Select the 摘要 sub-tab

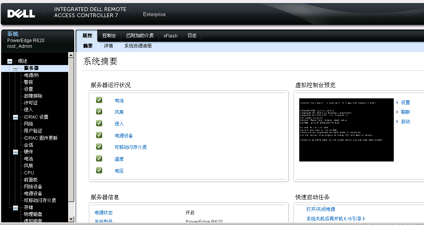88,46
